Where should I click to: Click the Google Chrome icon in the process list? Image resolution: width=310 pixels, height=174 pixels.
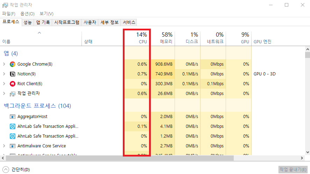[x=13, y=64]
